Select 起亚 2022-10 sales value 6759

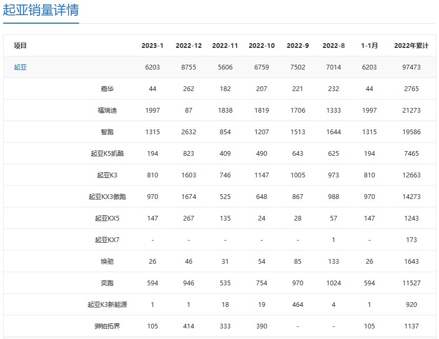(261, 67)
